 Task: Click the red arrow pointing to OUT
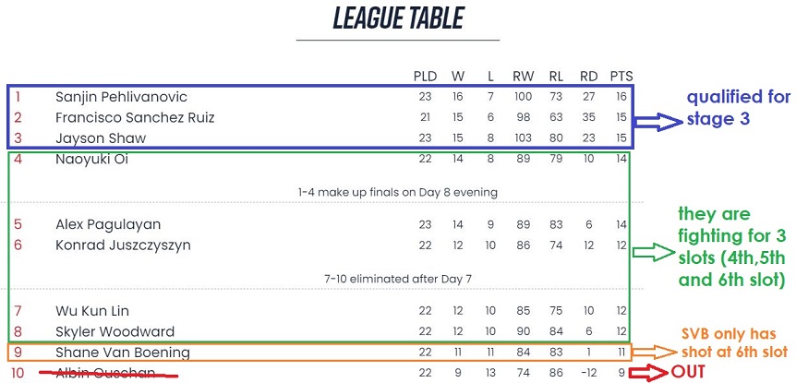(x=649, y=374)
